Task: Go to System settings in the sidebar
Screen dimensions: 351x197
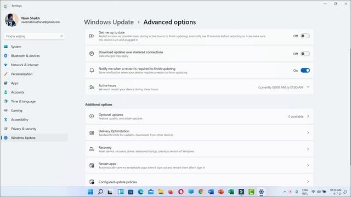Action: point(34,47)
